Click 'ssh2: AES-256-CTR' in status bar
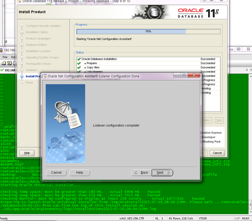Viewport: 252px width, 221px height. (132, 218)
